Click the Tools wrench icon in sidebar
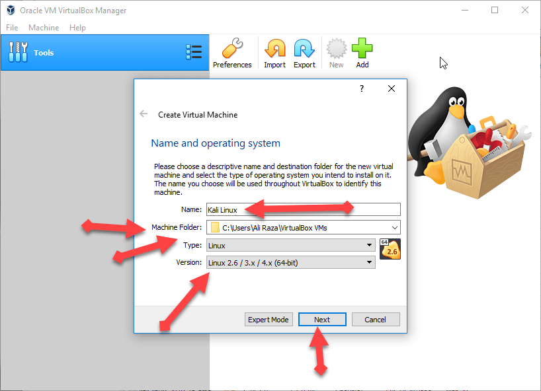541x391 pixels. pos(18,52)
